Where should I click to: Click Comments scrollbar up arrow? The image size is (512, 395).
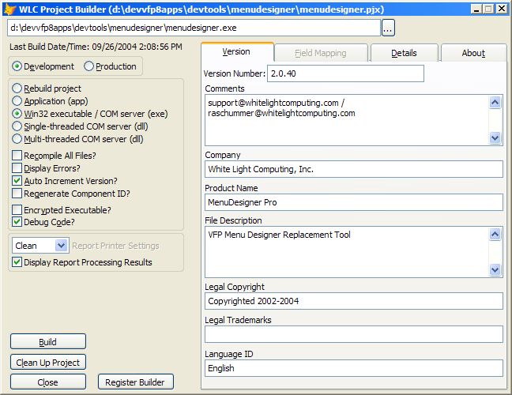point(495,103)
